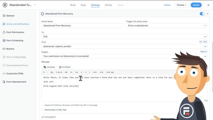Open the From field ellipsis options
Viewport: 213px width, 120px height.
click(x=205, y=46)
